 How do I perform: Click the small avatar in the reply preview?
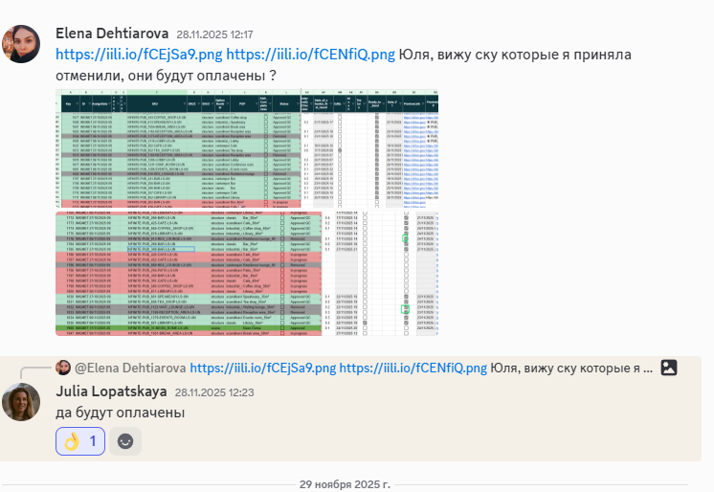pyautogui.click(x=63, y=368)
